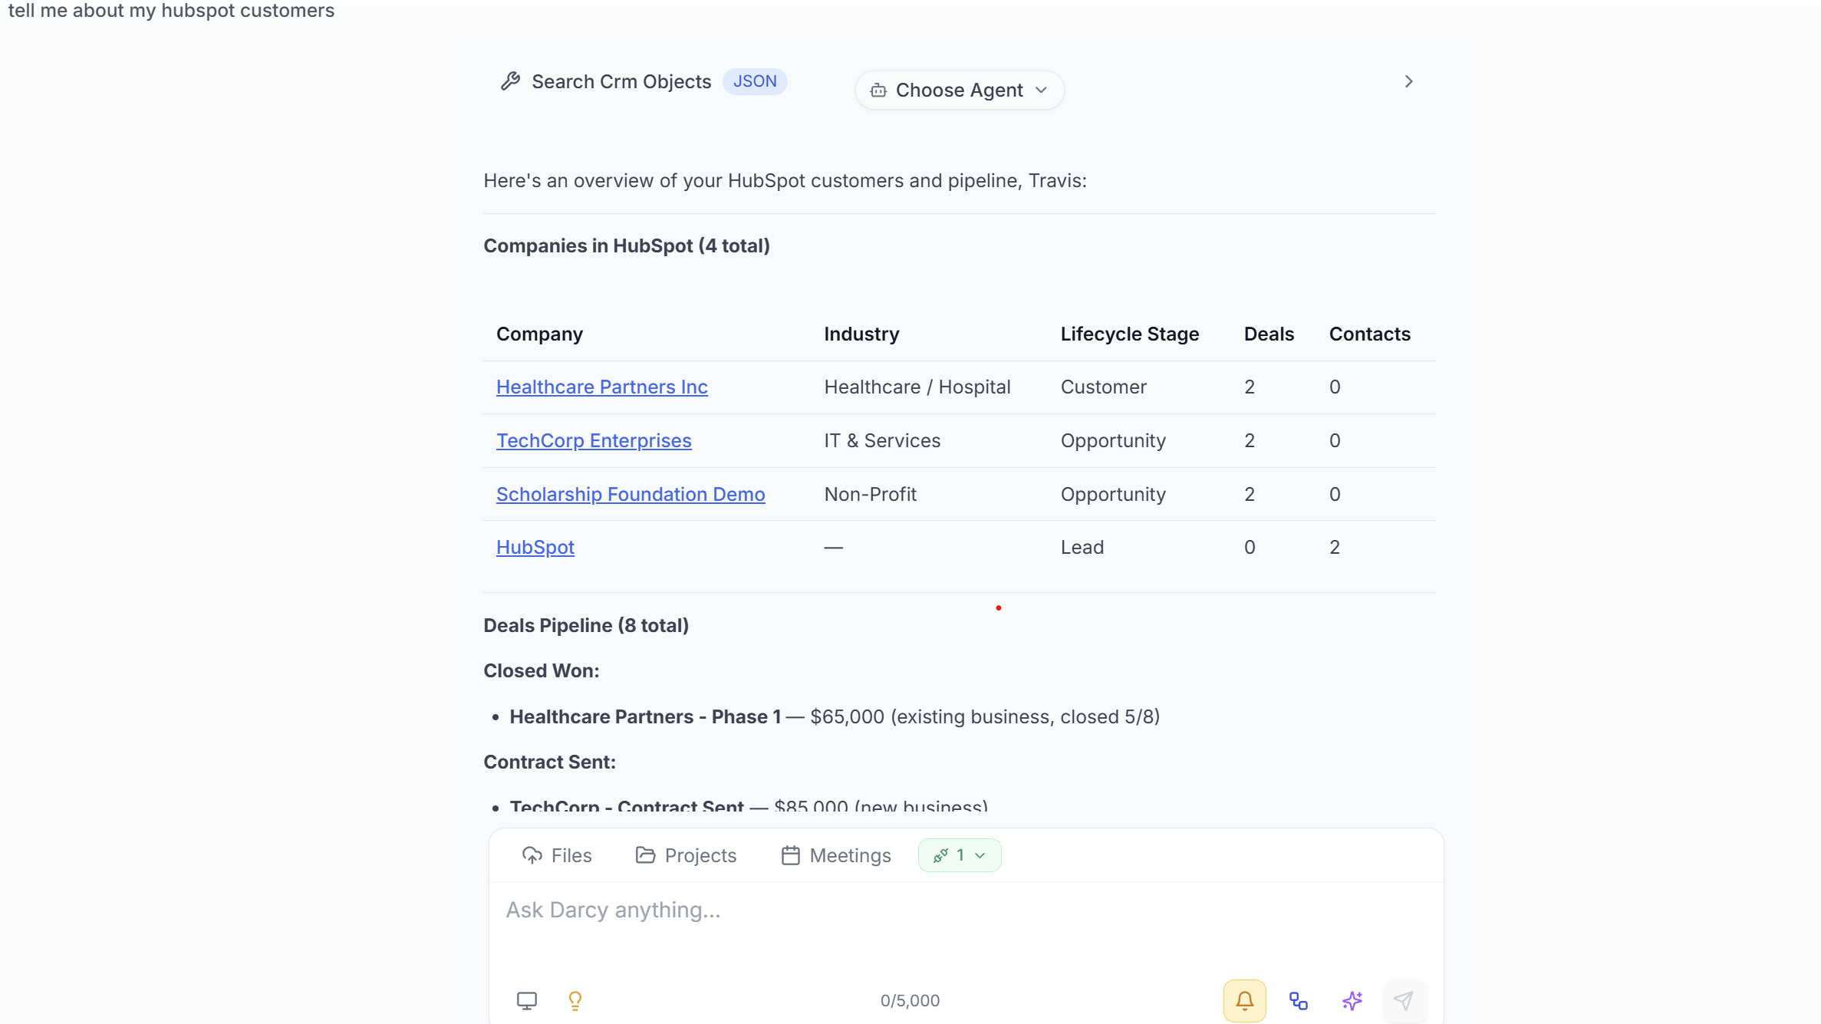Click the 0/5,000 character counter

(910, 1000)
